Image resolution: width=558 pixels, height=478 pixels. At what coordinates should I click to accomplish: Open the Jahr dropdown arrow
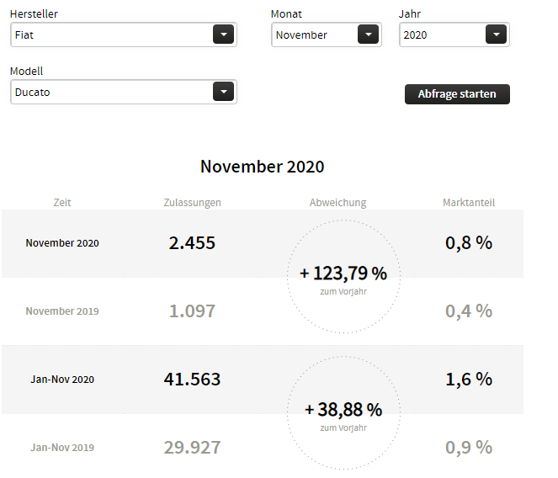pyautogui.click(x=496, y=35)
